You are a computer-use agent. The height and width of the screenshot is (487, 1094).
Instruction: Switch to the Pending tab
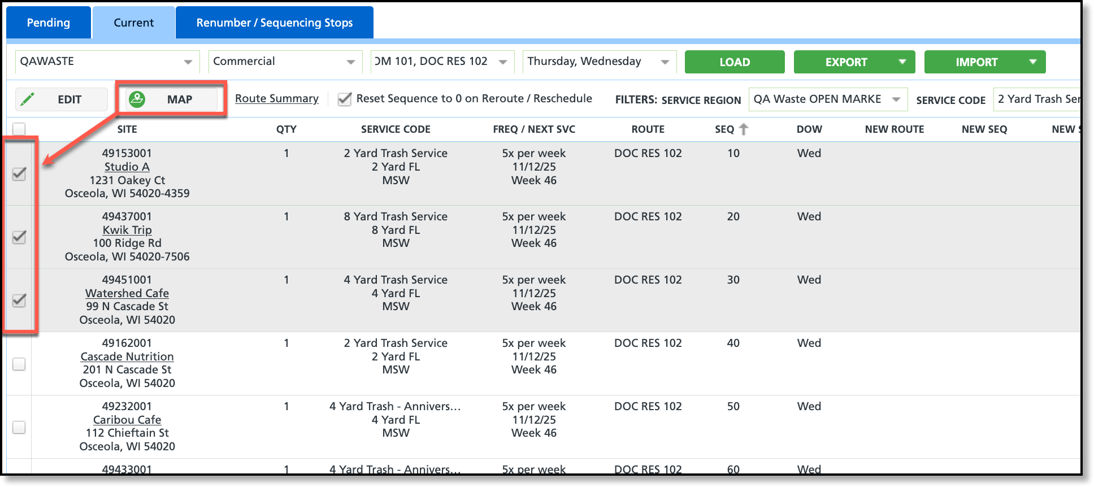click(x=49, y=23)
